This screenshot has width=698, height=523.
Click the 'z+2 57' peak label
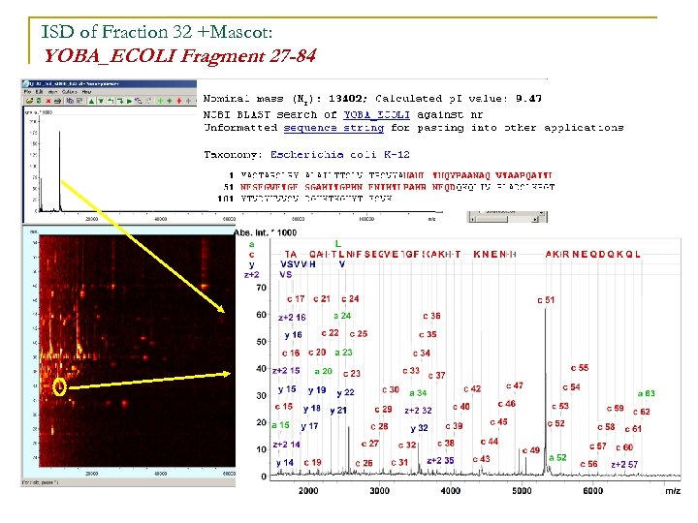click(x=624, y=464)
